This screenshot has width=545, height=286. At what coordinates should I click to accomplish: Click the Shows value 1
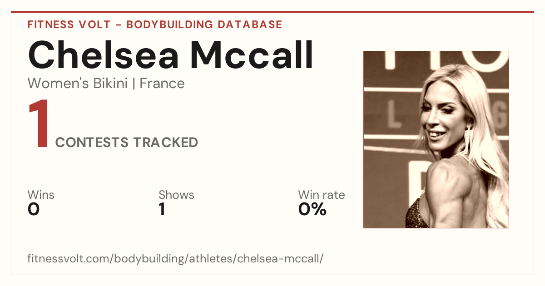pyautogui.click(x=162, y=209)
